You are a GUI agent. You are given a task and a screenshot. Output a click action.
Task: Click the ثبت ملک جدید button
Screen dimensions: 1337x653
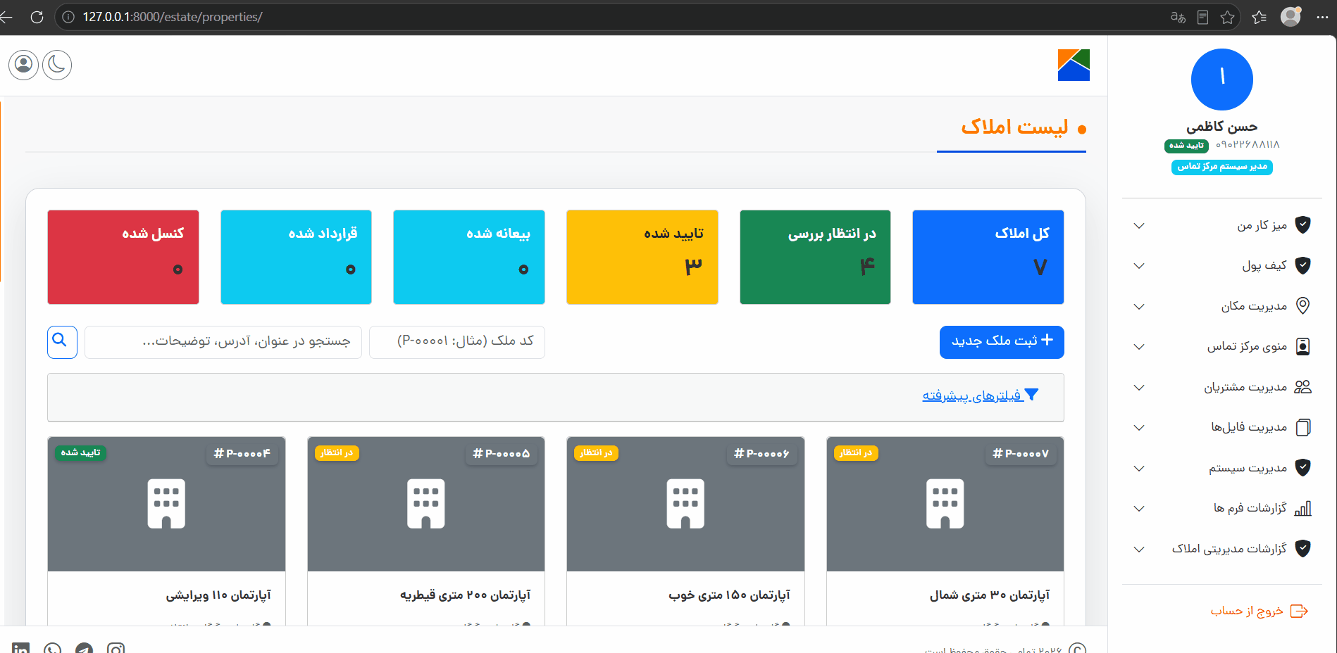tap(1002, 342)
